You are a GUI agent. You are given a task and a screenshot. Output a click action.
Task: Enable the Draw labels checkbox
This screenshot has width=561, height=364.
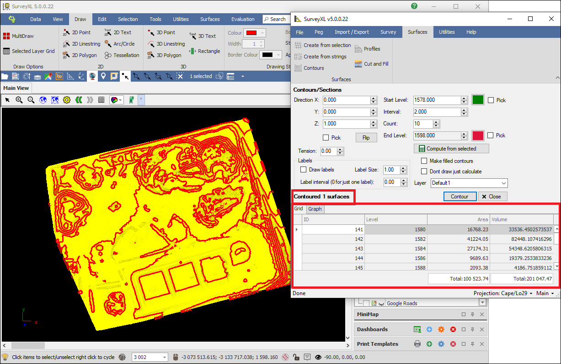tap(303, 170)
